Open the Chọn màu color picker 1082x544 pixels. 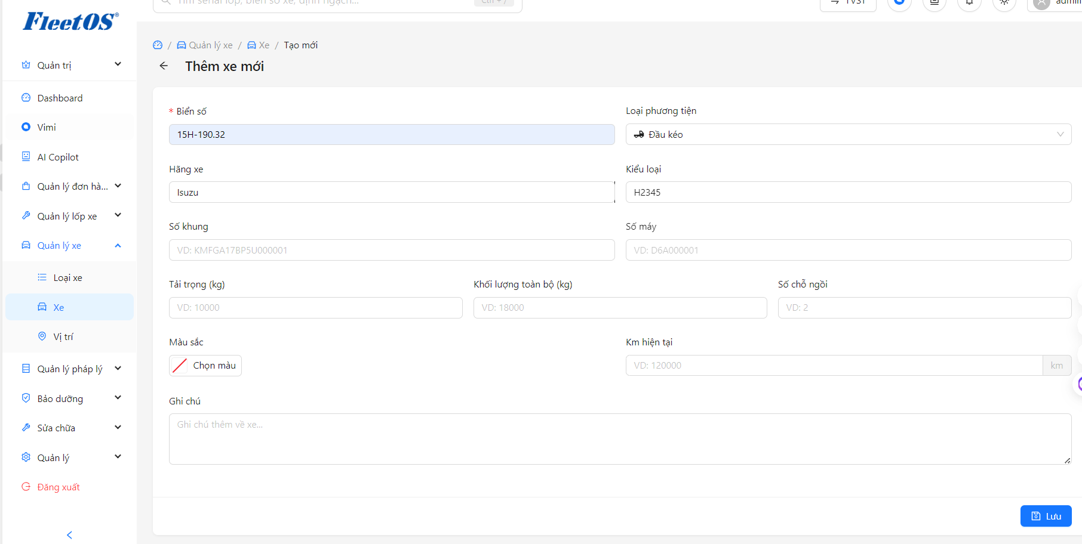205,365
